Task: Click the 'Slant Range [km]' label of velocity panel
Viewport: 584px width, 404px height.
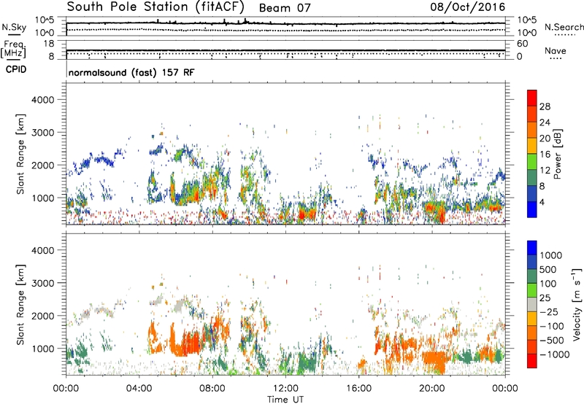Action: click(x=20, y=305)
